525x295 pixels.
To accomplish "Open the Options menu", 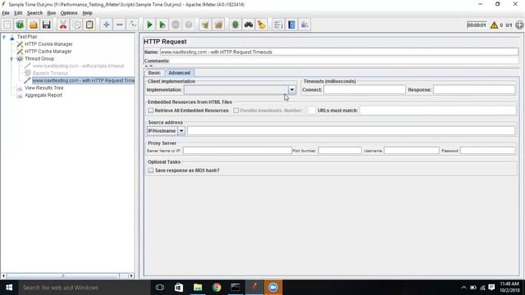I will coord(69,13).
